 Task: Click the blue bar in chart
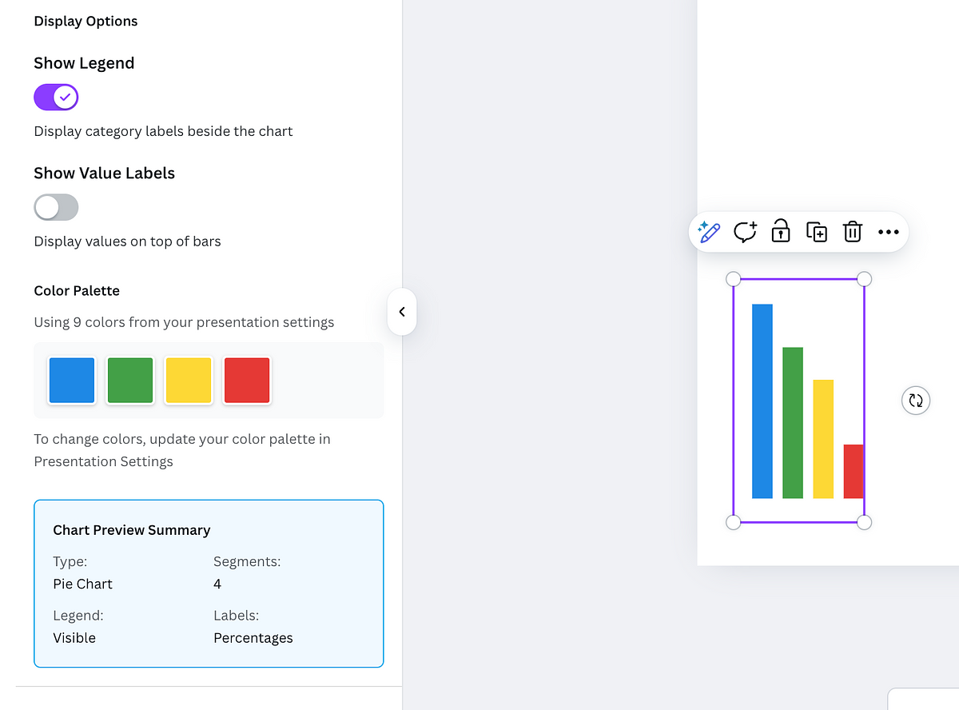point(762,401)
